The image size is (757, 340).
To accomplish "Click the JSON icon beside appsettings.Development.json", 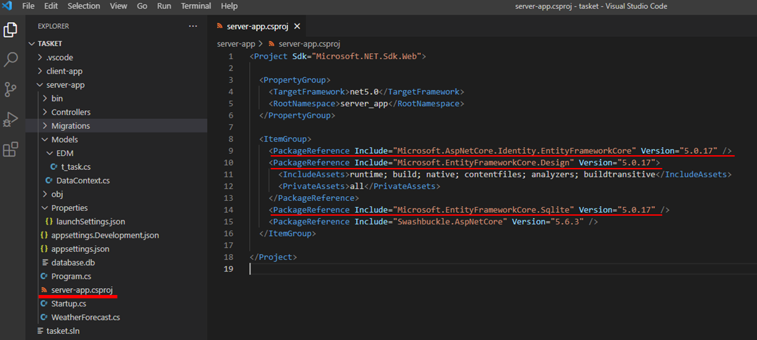I will (x=44, y=236).
